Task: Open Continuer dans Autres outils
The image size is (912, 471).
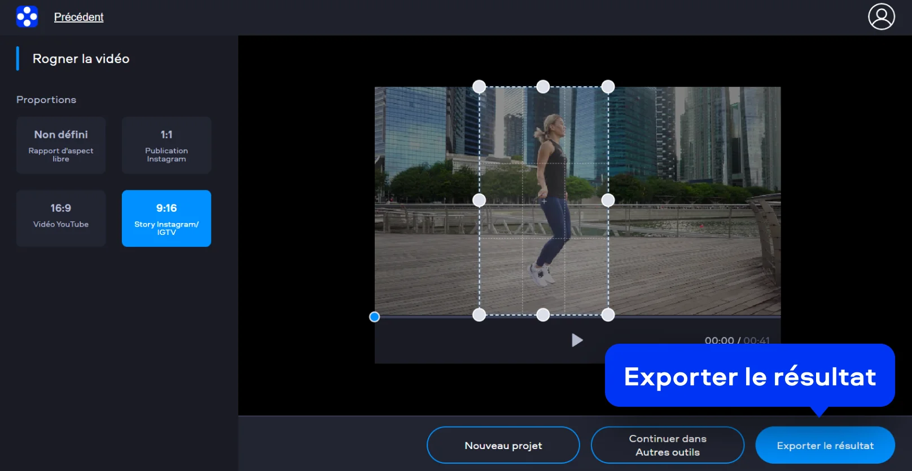Action: click(x=667, y=445)
